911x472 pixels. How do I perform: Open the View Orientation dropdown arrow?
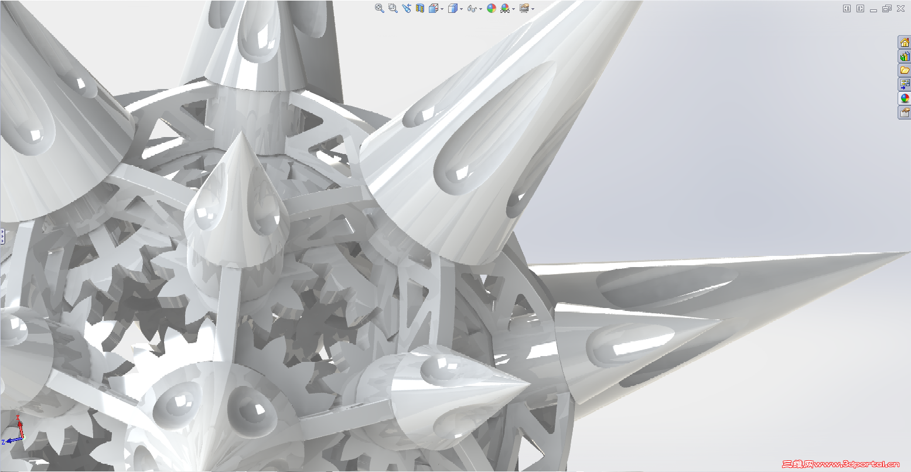point(442,9)
